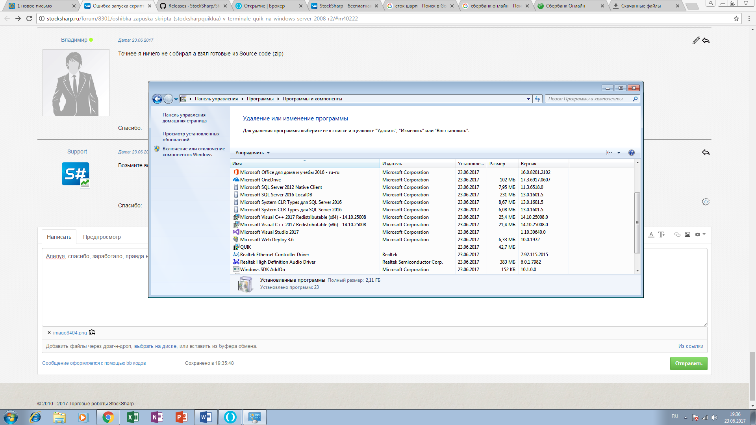This screenshot has width=756, height=425.
Task: Click reply arrow on Support's post
Action: click(x=706, y=152)
